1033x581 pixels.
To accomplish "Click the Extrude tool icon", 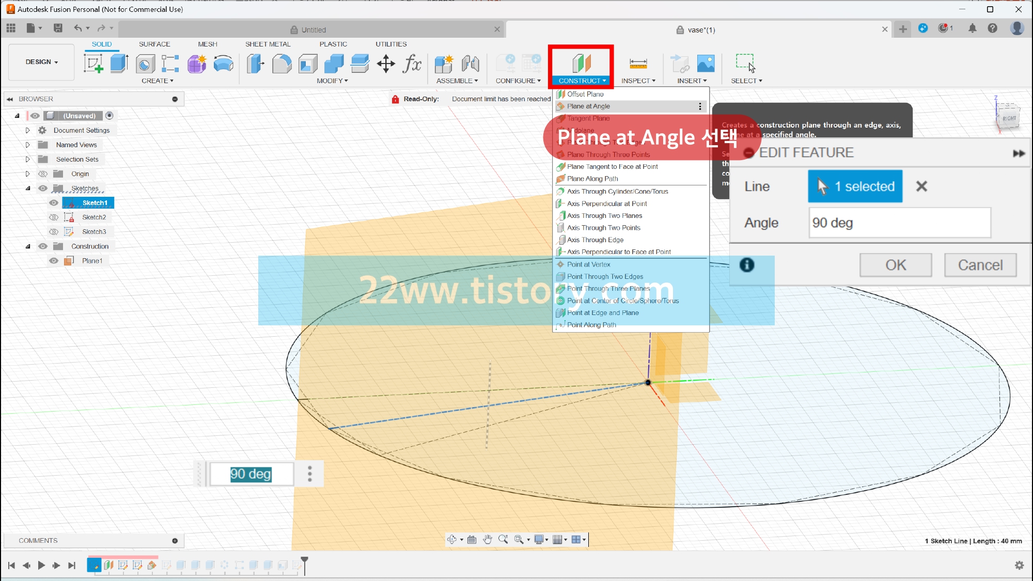I will [x=119, y=64].
